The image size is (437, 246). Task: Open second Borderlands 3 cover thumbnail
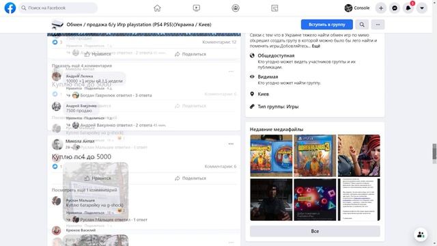[315, 156]
